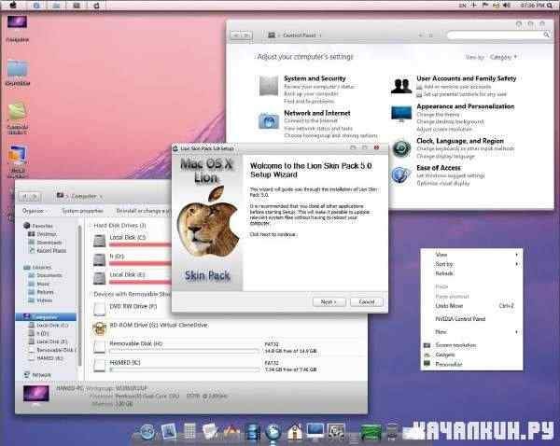
Task: Open the stacked papers icon in the dock
Action: tap(210, 432)
